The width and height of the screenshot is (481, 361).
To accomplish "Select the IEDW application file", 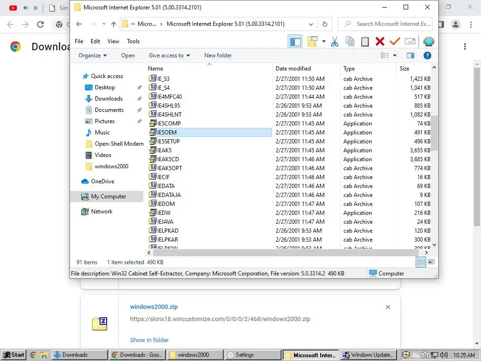I will click(x=164, y=213).
